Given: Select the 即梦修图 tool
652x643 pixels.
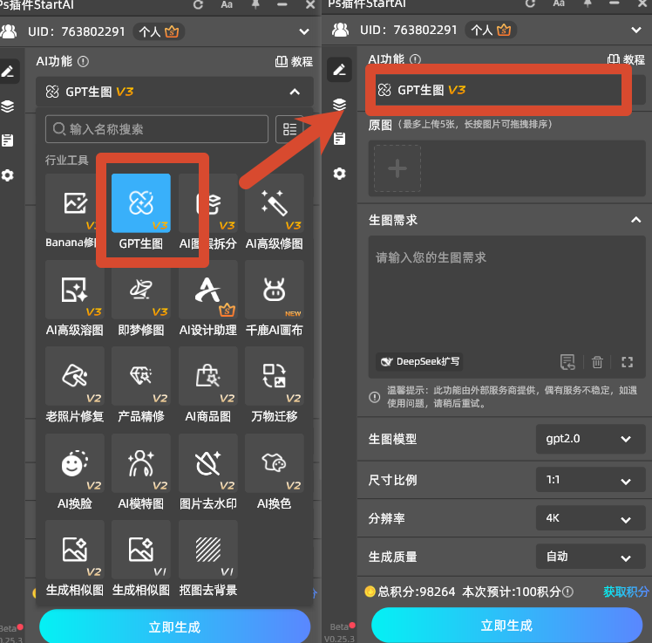Looking at the screenshot, I should point(141,290).
